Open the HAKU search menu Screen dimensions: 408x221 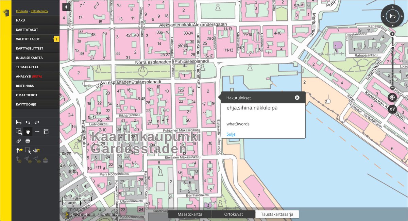pos(35,20)
